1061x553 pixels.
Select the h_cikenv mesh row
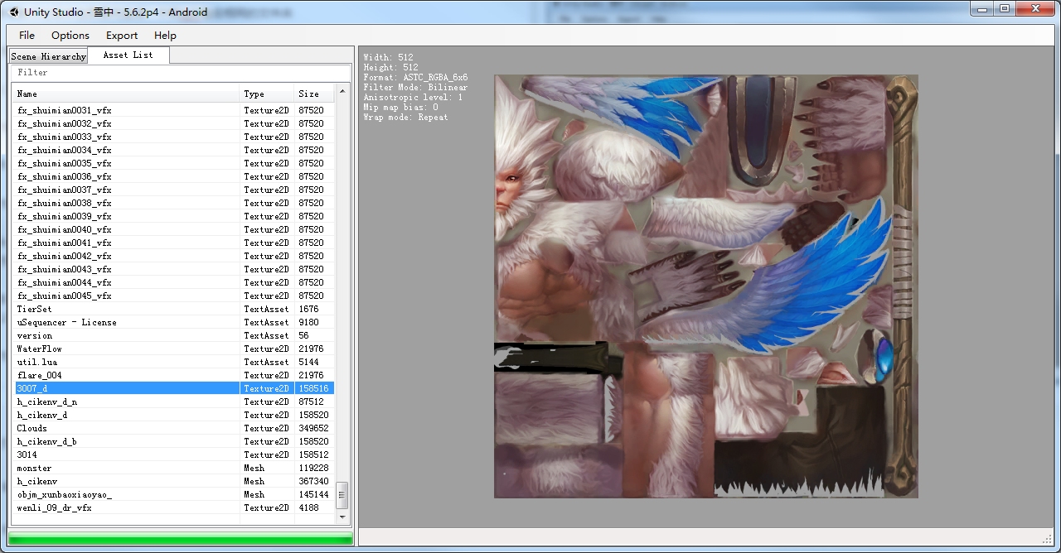point(174,481)
